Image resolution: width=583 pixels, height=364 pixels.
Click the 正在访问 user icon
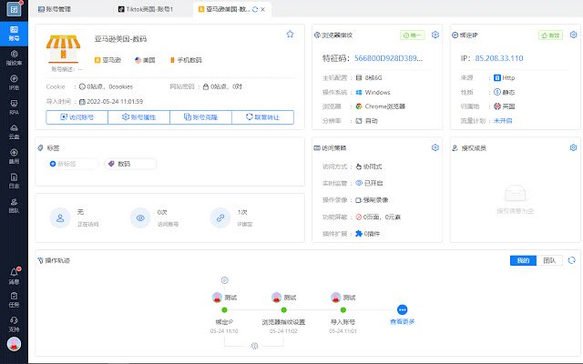point(60,218)
